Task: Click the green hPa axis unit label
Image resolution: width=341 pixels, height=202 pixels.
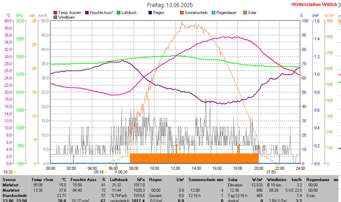Action: pyautogui.click(x=19, y=16)
